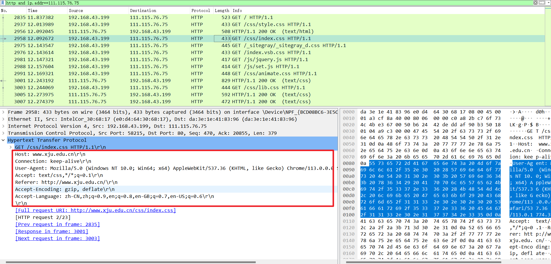Select packet 2835 GET / HTTP/1.1
The image size is (551, 264).
click(272, 18)
